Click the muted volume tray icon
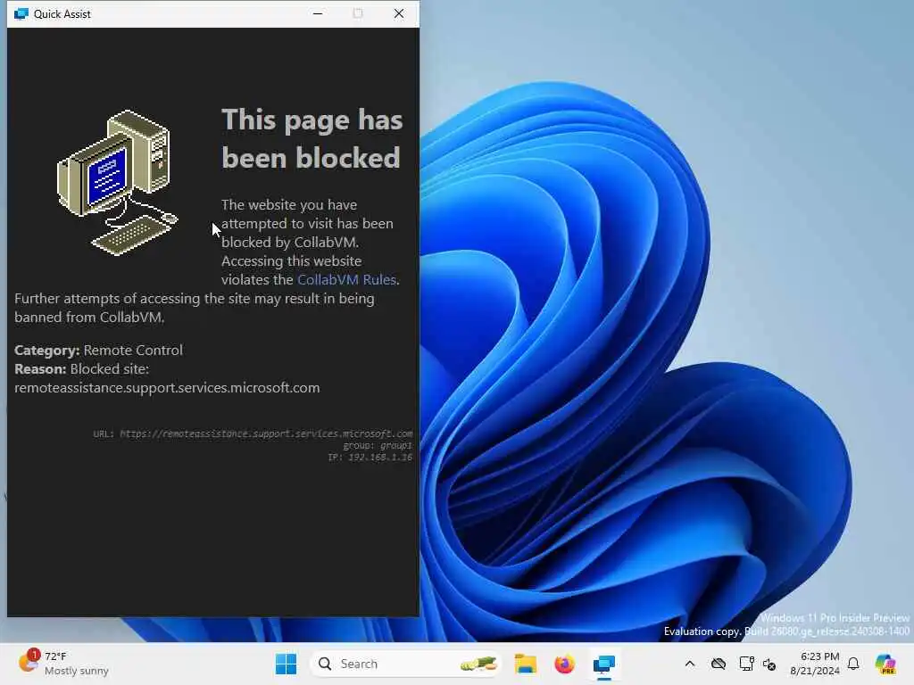This screenshot has width=914, height=685. click(x=769, y=664)
